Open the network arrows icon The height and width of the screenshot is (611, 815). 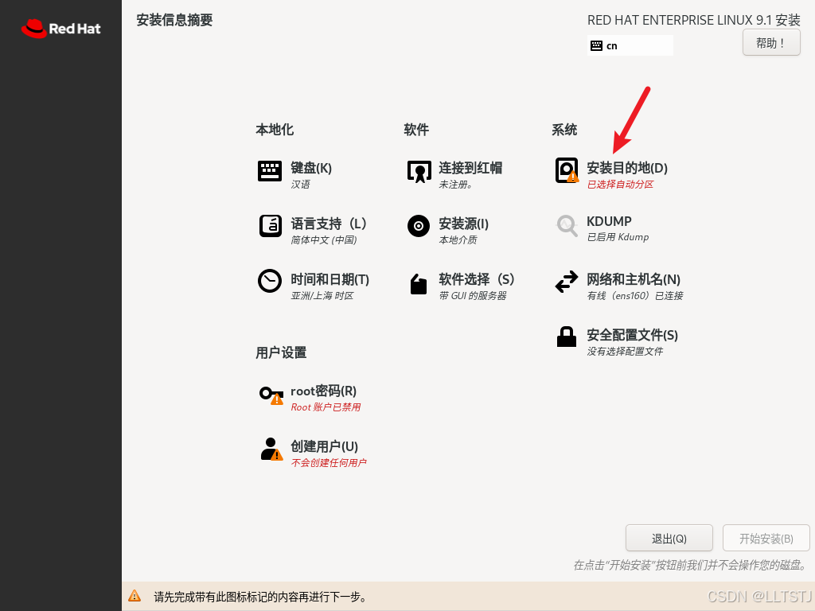[567, 282]
